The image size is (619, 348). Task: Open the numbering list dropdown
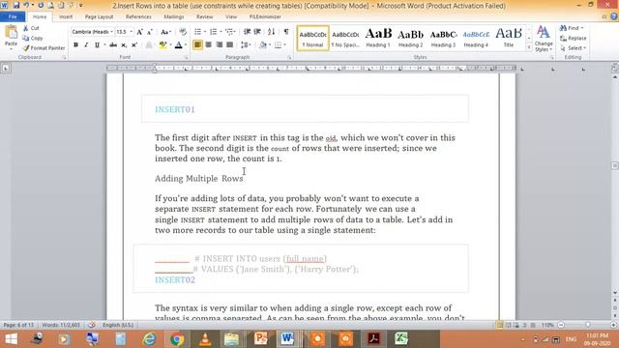[221, 32]
